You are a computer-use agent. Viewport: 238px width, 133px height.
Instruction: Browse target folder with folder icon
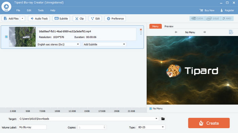tap(163, 119)
